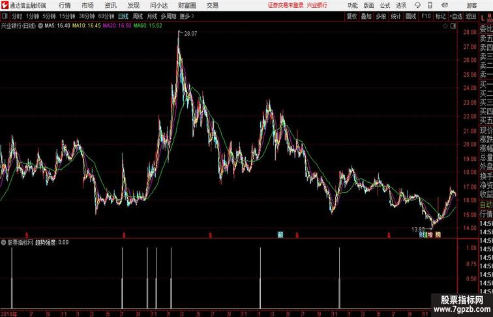Click the 复权 toolbar button
Screen dimensions: 493x317
pyautogui.click(x=352, y=16)
